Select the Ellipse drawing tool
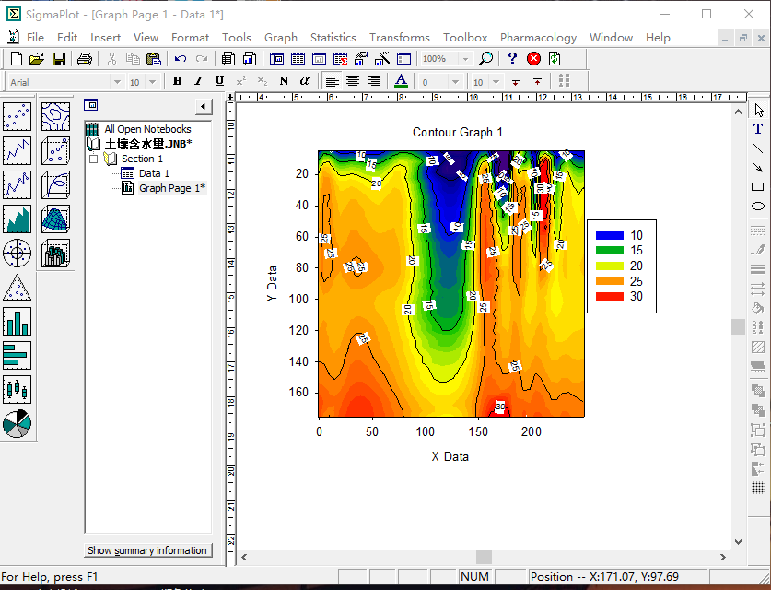This screenshot has width=771, height=590. click(x=758, y=206)
